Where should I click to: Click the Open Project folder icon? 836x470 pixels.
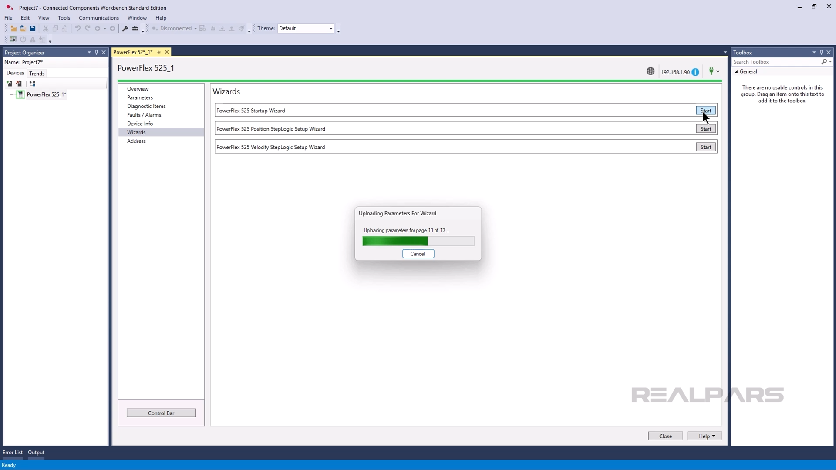tap(23, 29)
